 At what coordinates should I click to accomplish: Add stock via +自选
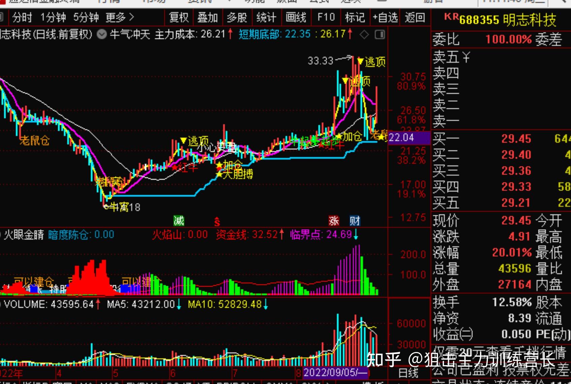pos(385,18)
